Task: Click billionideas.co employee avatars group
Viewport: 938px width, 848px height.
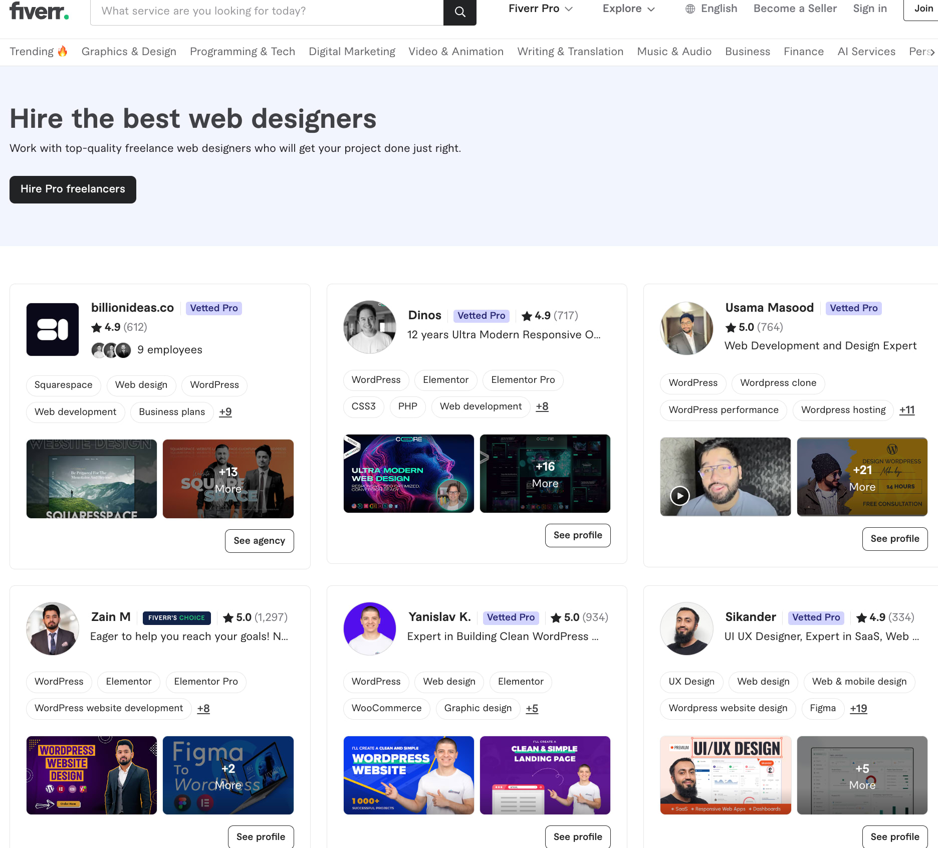Action: [x=111, y=350]
